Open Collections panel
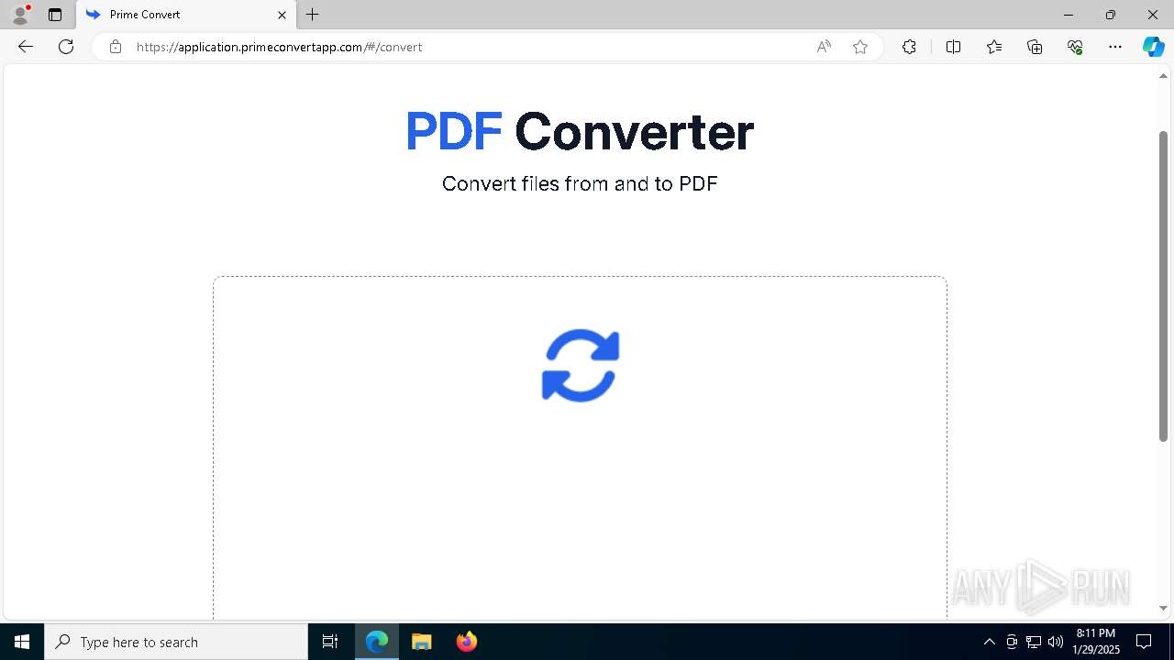The image size is (1174, 660). (1035, 47)
